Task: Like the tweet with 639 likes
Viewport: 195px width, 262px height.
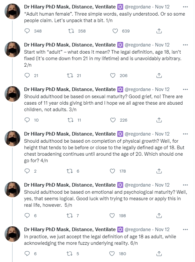Action: point(115,31)
